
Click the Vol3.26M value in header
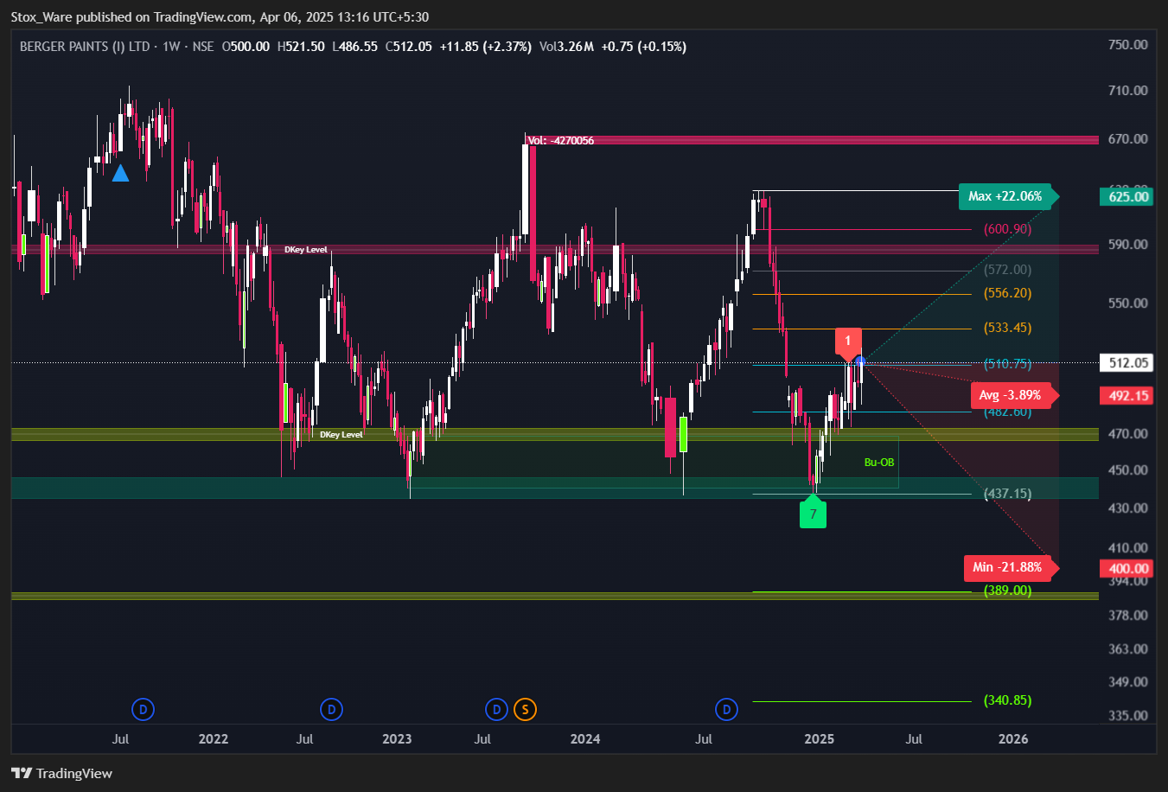pos(566,47)
